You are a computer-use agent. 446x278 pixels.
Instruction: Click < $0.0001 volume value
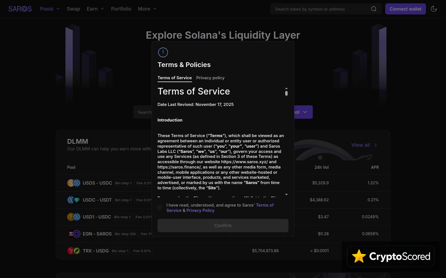tap(319, 251)
